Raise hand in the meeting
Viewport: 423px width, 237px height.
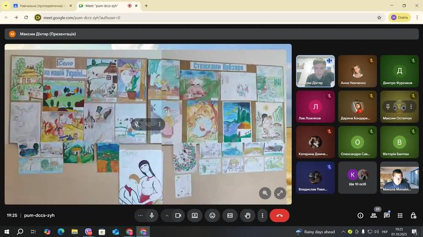(247, 215)
